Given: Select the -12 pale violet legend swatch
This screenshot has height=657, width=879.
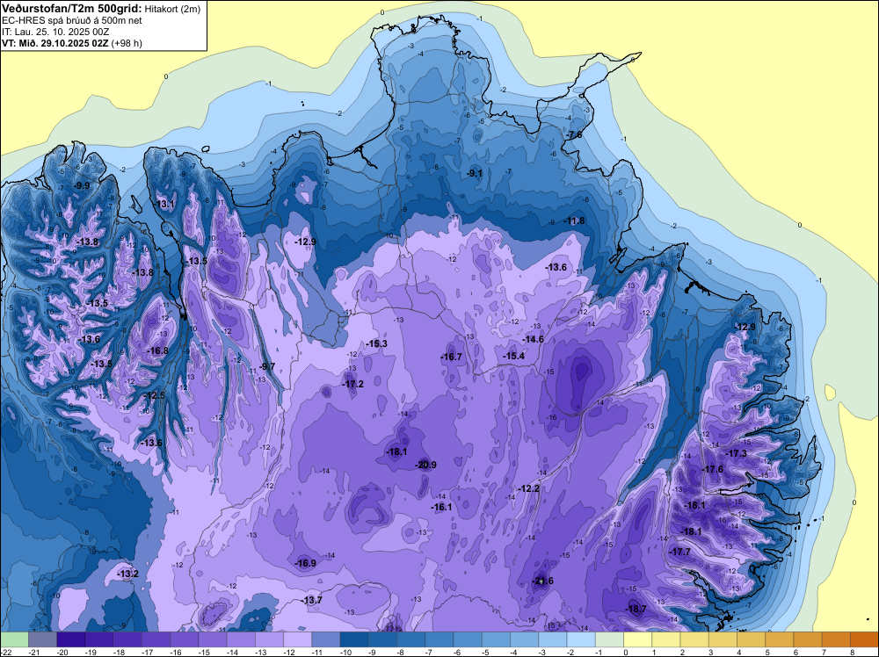Looking at the screenshot, I should click(298, 639).
